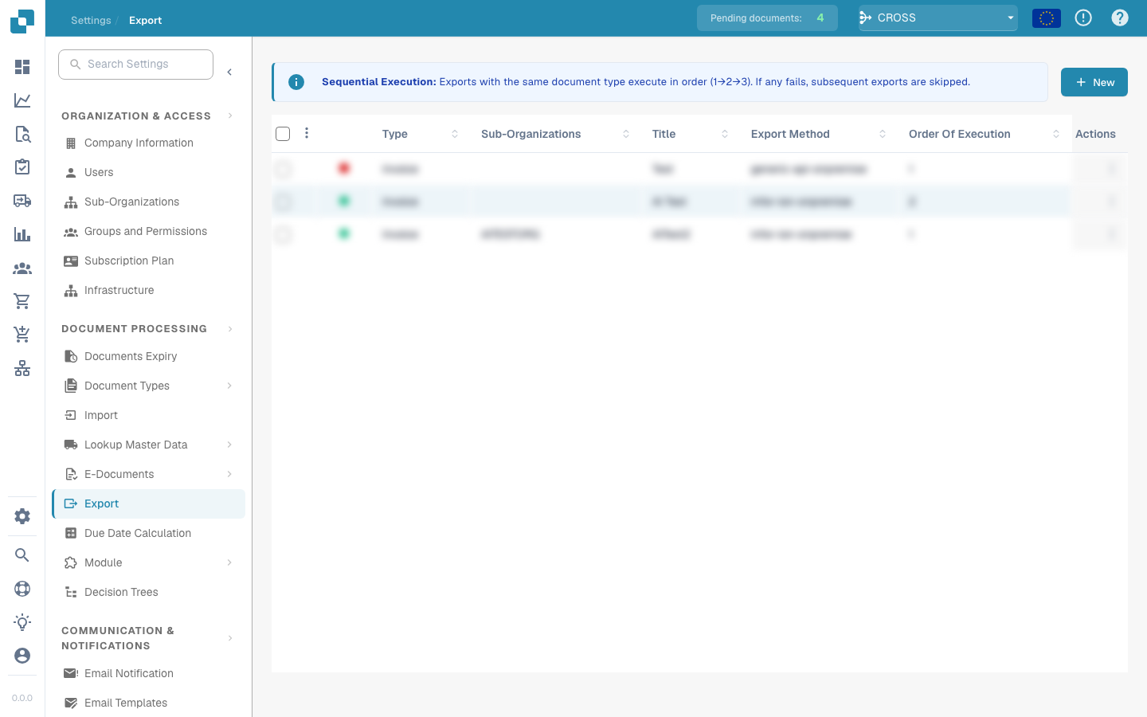This screenshot has width=1147, height=717.
Task: Open the dashboard icon in left rail
Action: [x=22, y=67]
